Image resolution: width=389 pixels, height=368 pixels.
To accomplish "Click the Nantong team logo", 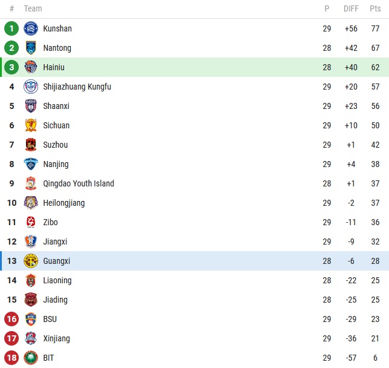I will (x=30, y=48).
